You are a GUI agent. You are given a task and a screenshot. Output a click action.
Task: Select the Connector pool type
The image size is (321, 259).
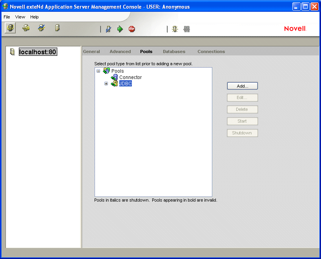[x=130, y=77]
